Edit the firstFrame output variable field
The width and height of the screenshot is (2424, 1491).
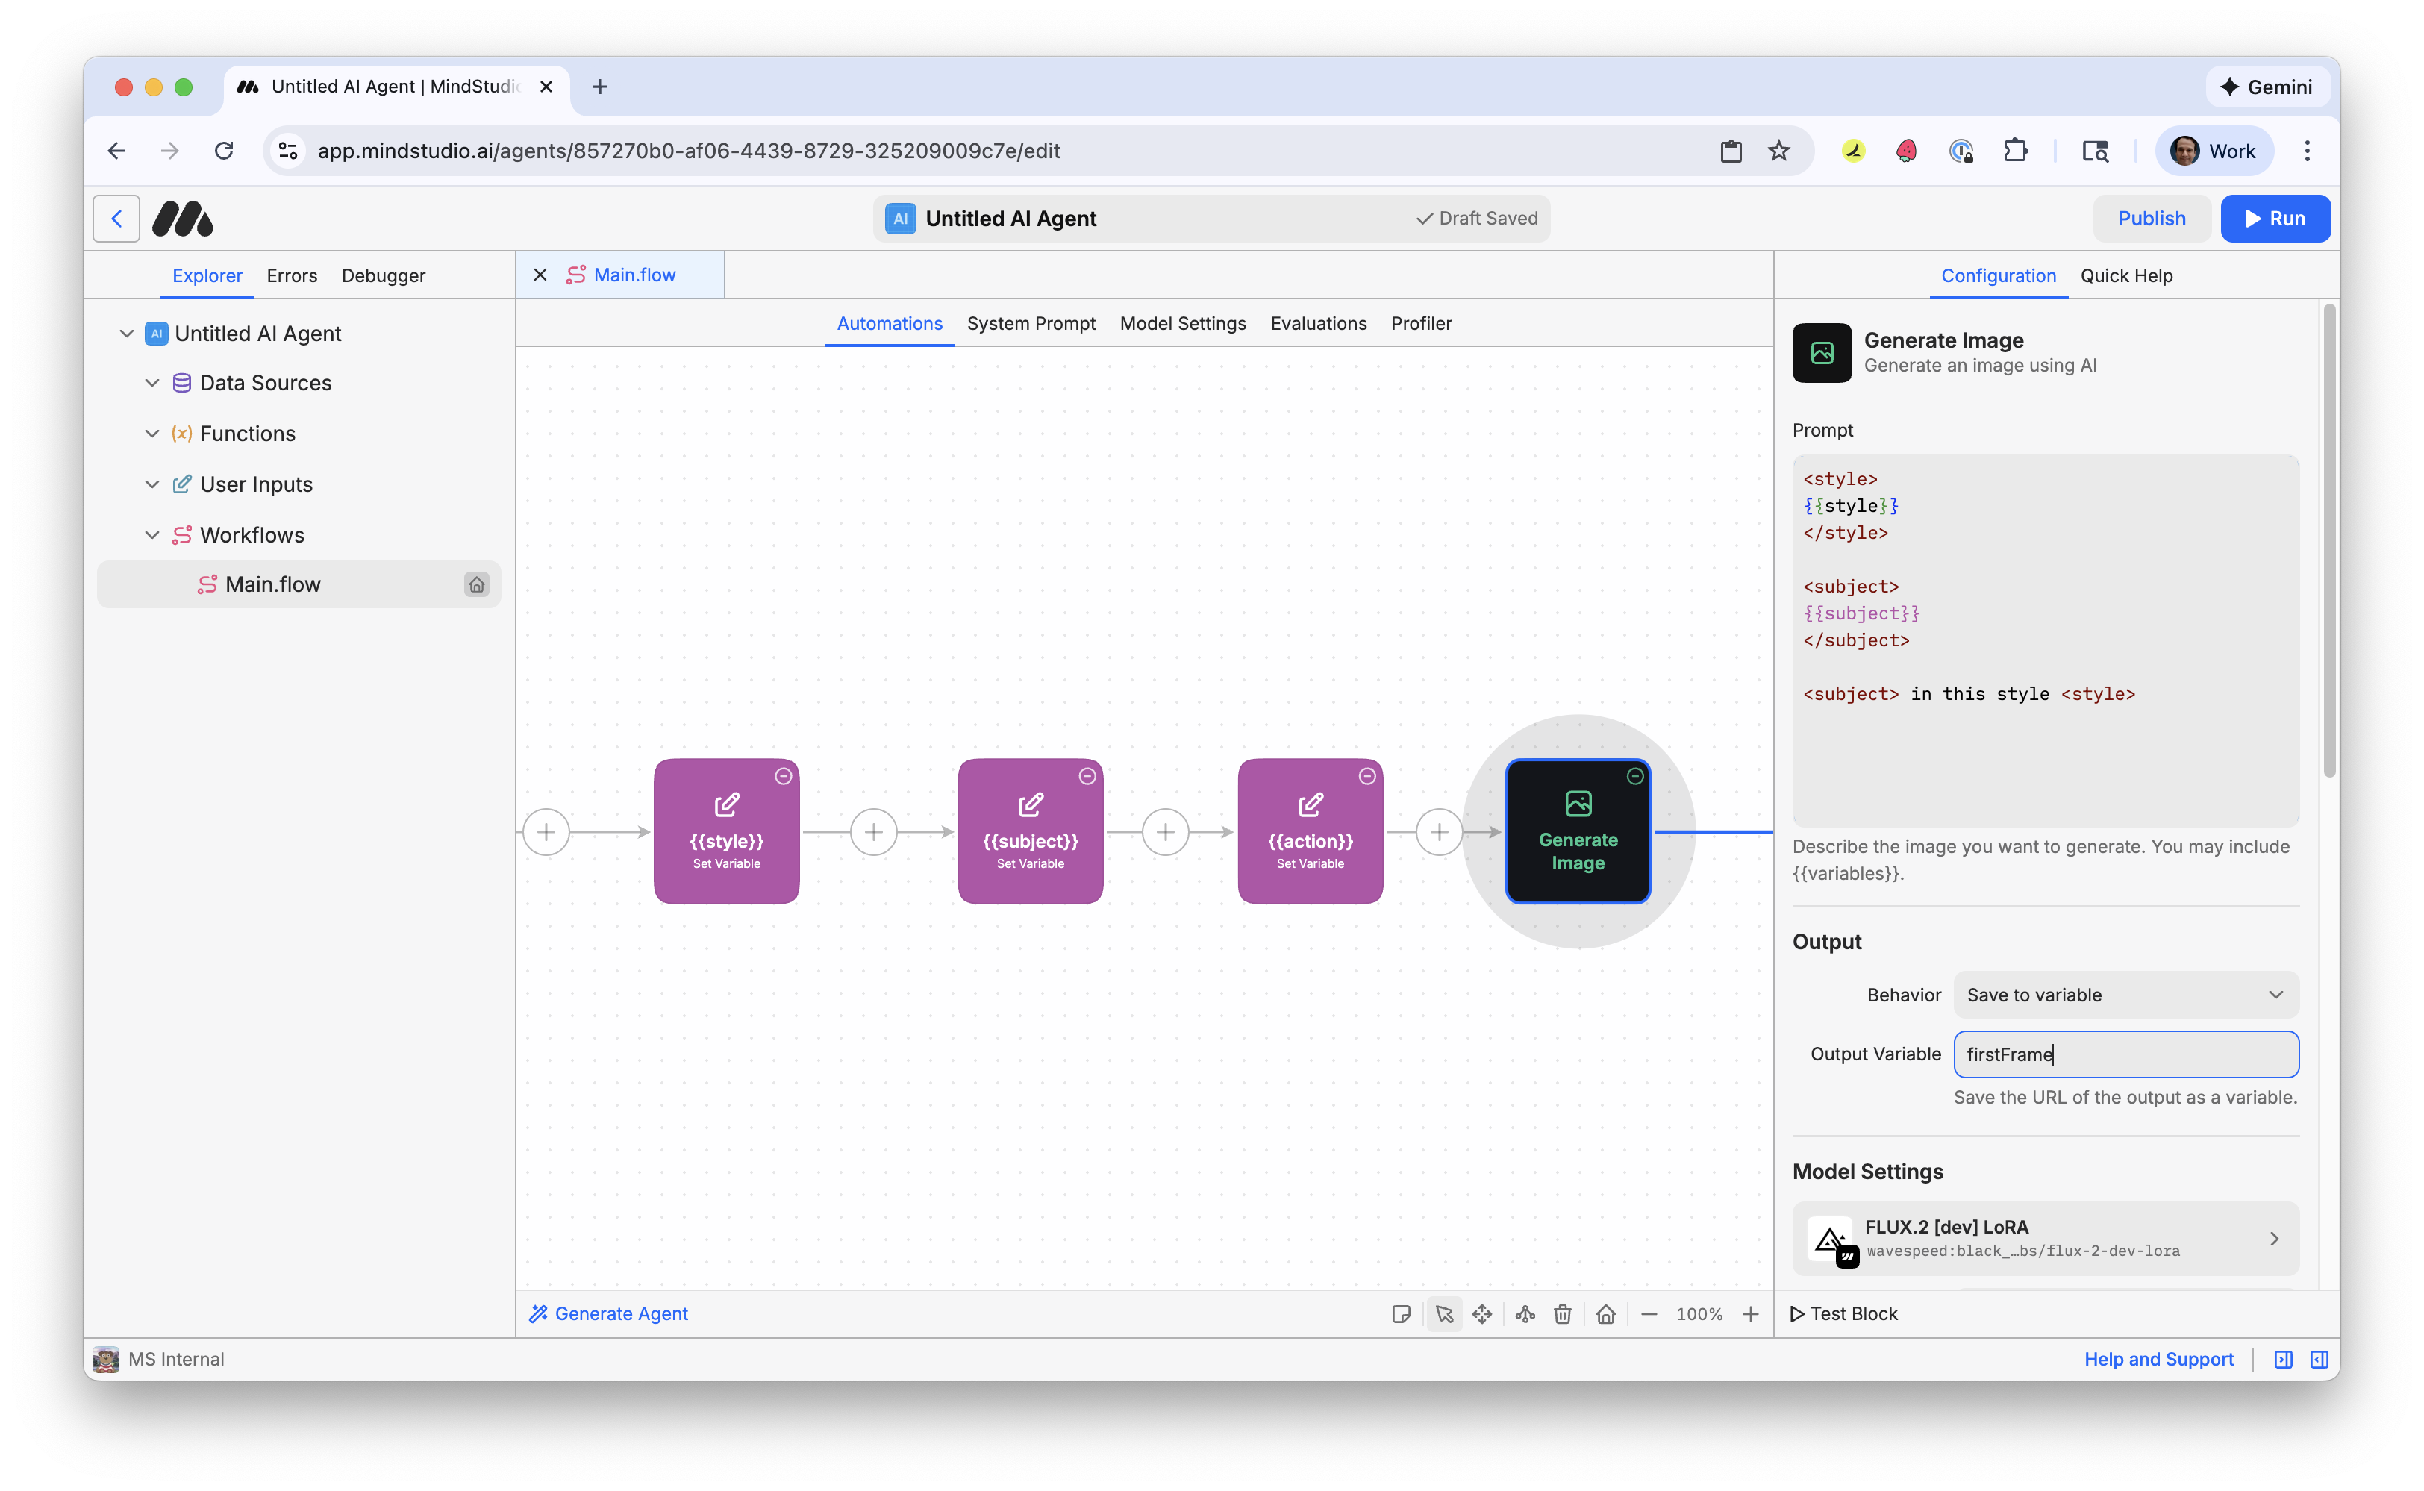point(2125,1054)
